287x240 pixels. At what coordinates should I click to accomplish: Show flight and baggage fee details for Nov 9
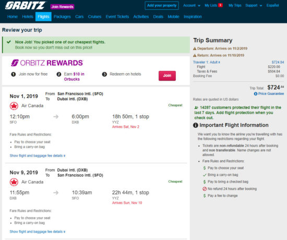click(x=38, y=232)
